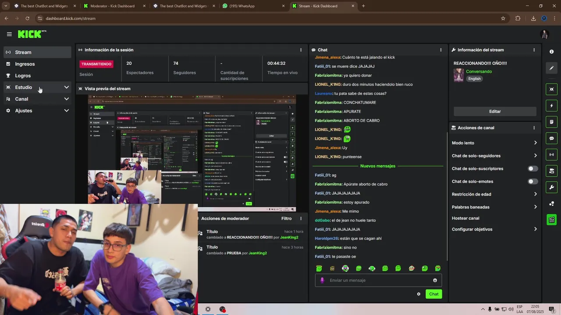Open the user avatar at top right

click(x=545, y=34)
